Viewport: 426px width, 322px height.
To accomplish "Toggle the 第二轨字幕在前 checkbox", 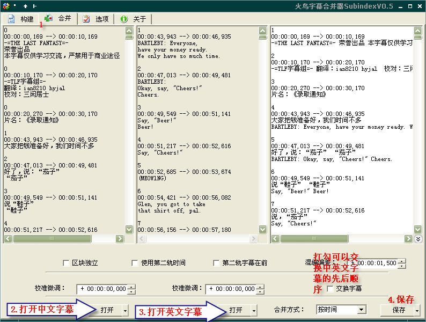I will [x=217, y=263].
